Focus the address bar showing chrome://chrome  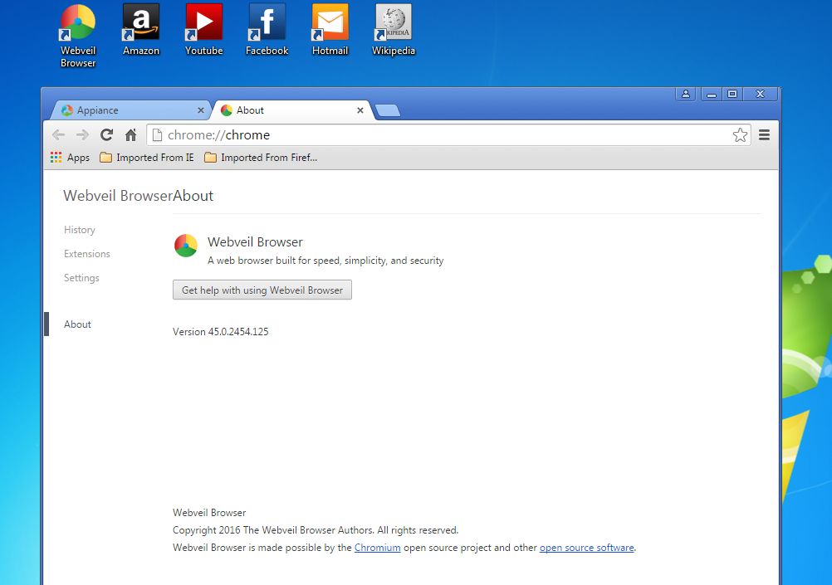point(448,134)
